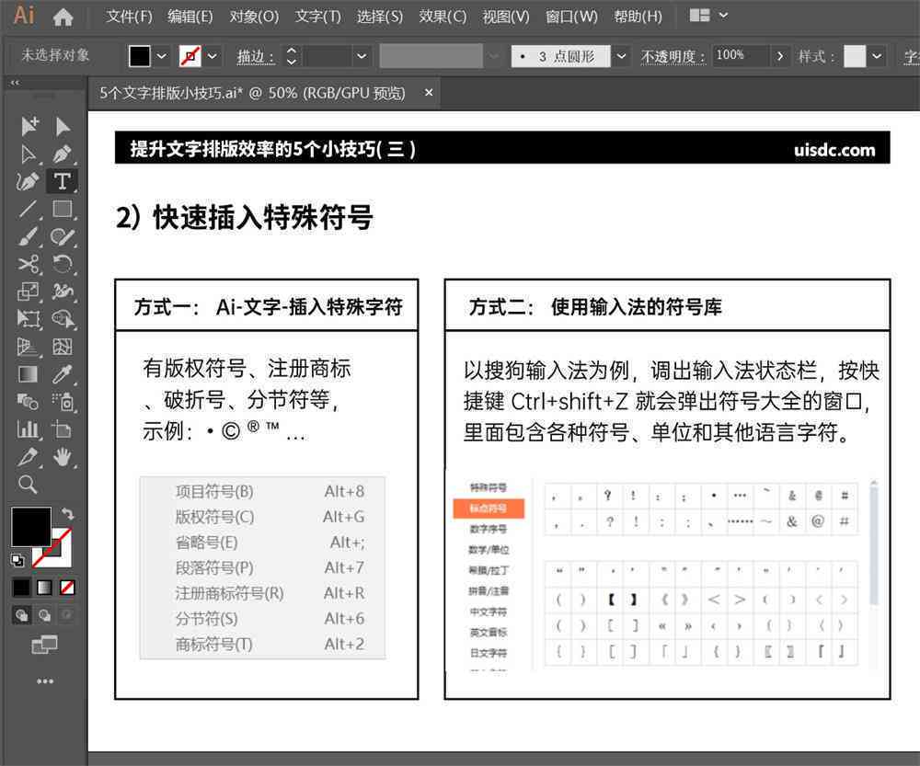
Task: Select the Paintbrush tool
Action: [x=28, y=236]
